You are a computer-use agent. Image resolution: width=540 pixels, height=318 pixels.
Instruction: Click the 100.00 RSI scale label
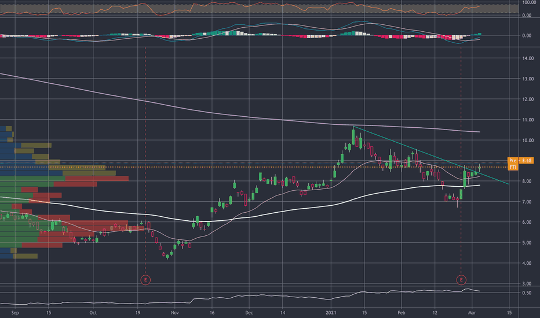528,2
